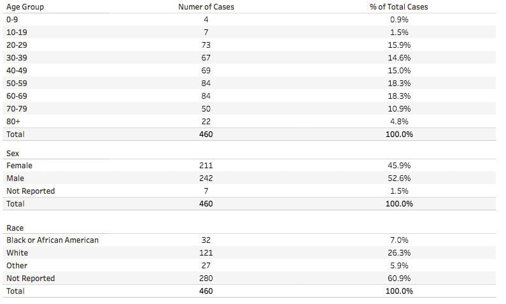
Task: Click the 26.3% value for White
Action: 400,253
